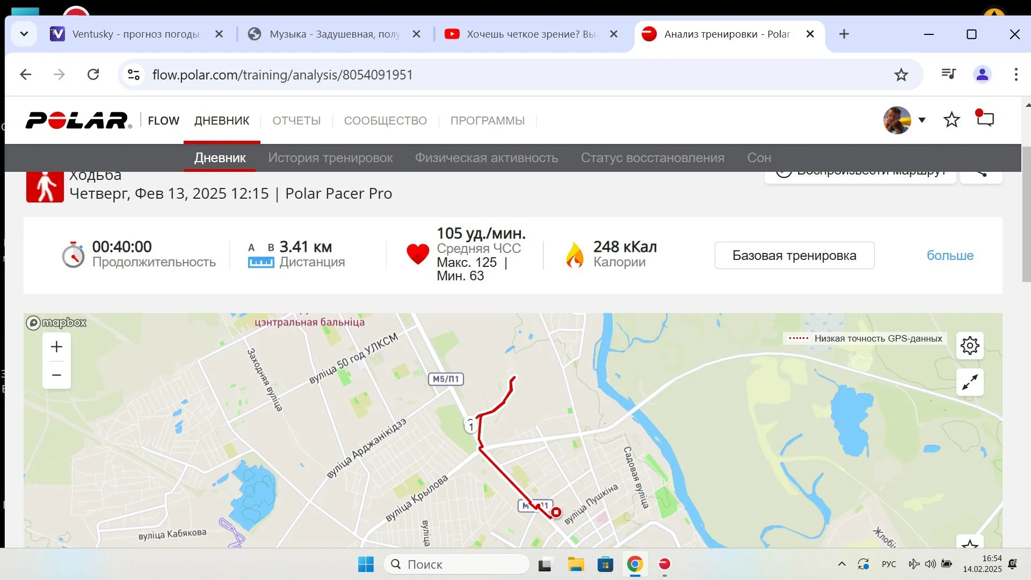Expand map to fullscreen with arrows icon
This screenshot has height=580, width=1031.
(x=970, y=382)
